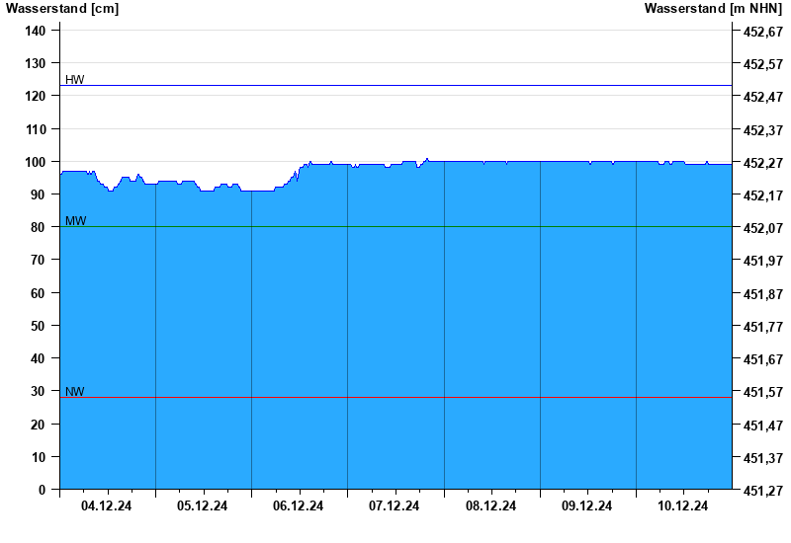Click the 0 tick on left axis
The width and height of the screenshot is (791, 543).
click(43, 490)
